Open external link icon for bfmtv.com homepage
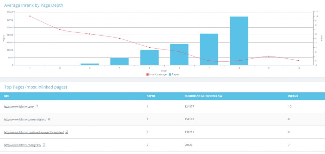 (x=37, y=106)
